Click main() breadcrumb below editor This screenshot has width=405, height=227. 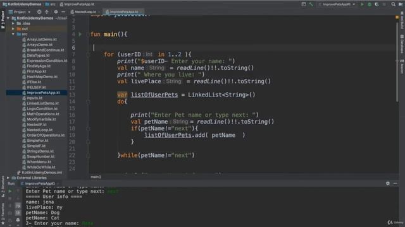pos(96,177)
